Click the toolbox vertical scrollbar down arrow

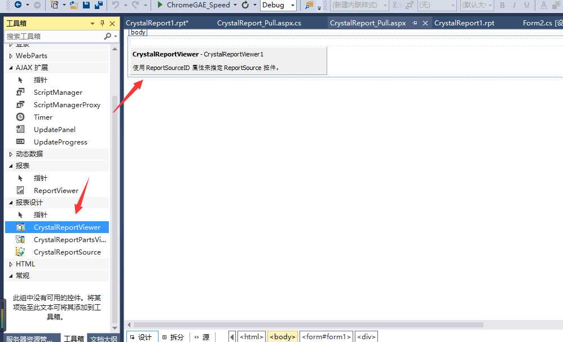115,328
